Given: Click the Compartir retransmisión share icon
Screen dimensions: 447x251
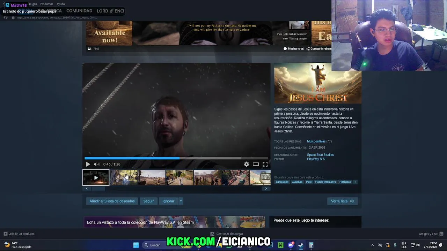Looking at the screenshot, I should 308,49.
